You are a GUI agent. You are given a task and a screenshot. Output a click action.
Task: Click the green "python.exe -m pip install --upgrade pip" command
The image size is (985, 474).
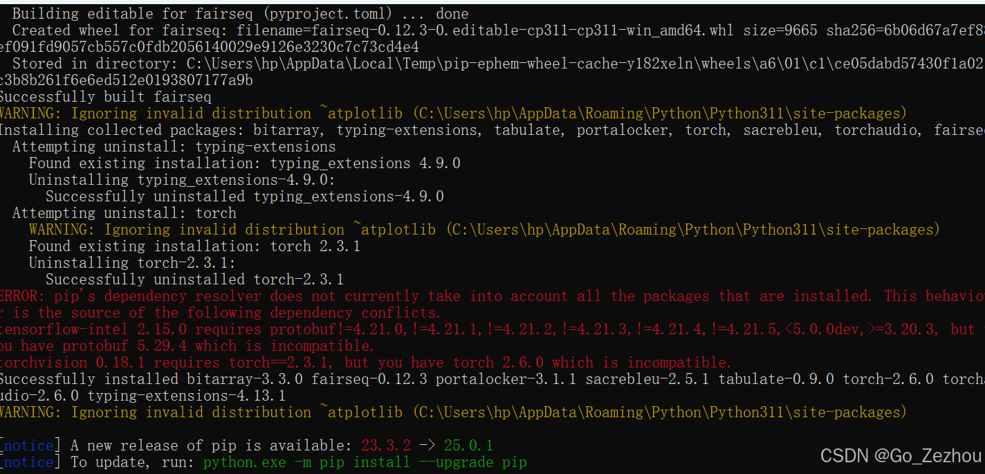[x=365, y=462]
